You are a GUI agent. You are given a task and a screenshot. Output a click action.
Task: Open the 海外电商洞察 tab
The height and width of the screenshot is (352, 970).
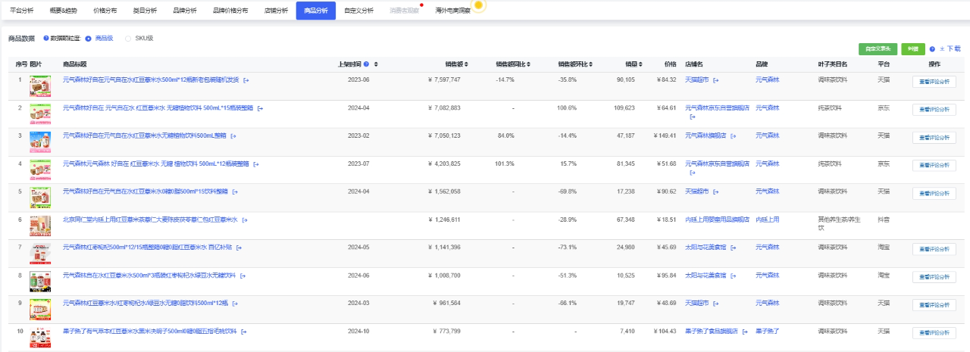[x=453, y=11]
